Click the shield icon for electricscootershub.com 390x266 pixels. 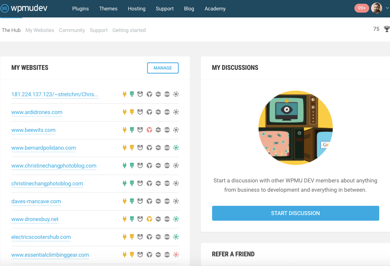click(140, 237)
